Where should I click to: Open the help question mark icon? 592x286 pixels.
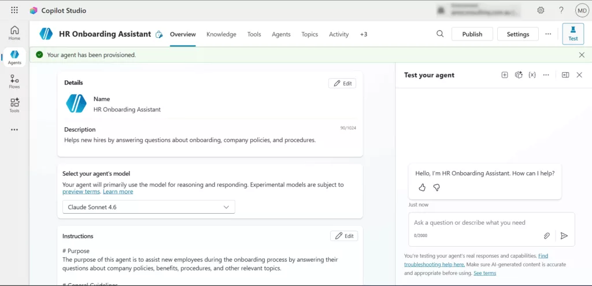[x=561, y=10]
